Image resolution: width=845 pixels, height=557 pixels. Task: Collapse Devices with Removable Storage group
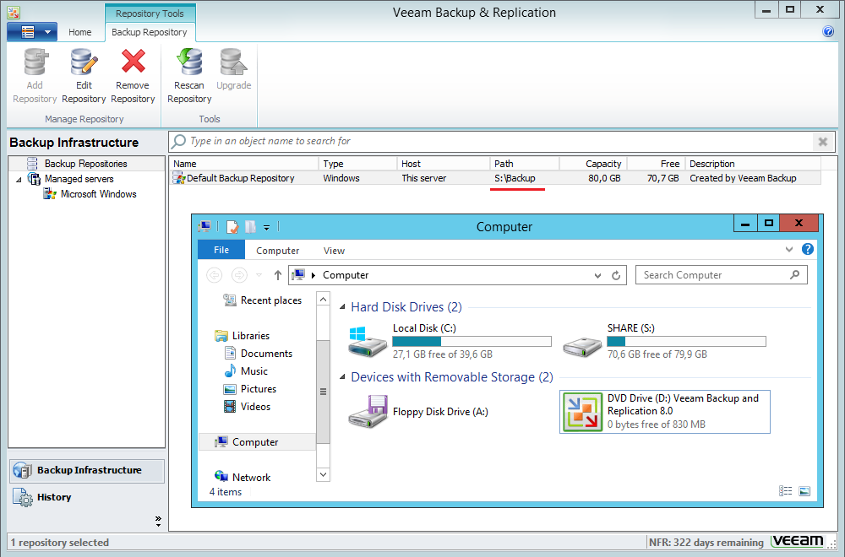pyautogui.click(x=342, y=377)
